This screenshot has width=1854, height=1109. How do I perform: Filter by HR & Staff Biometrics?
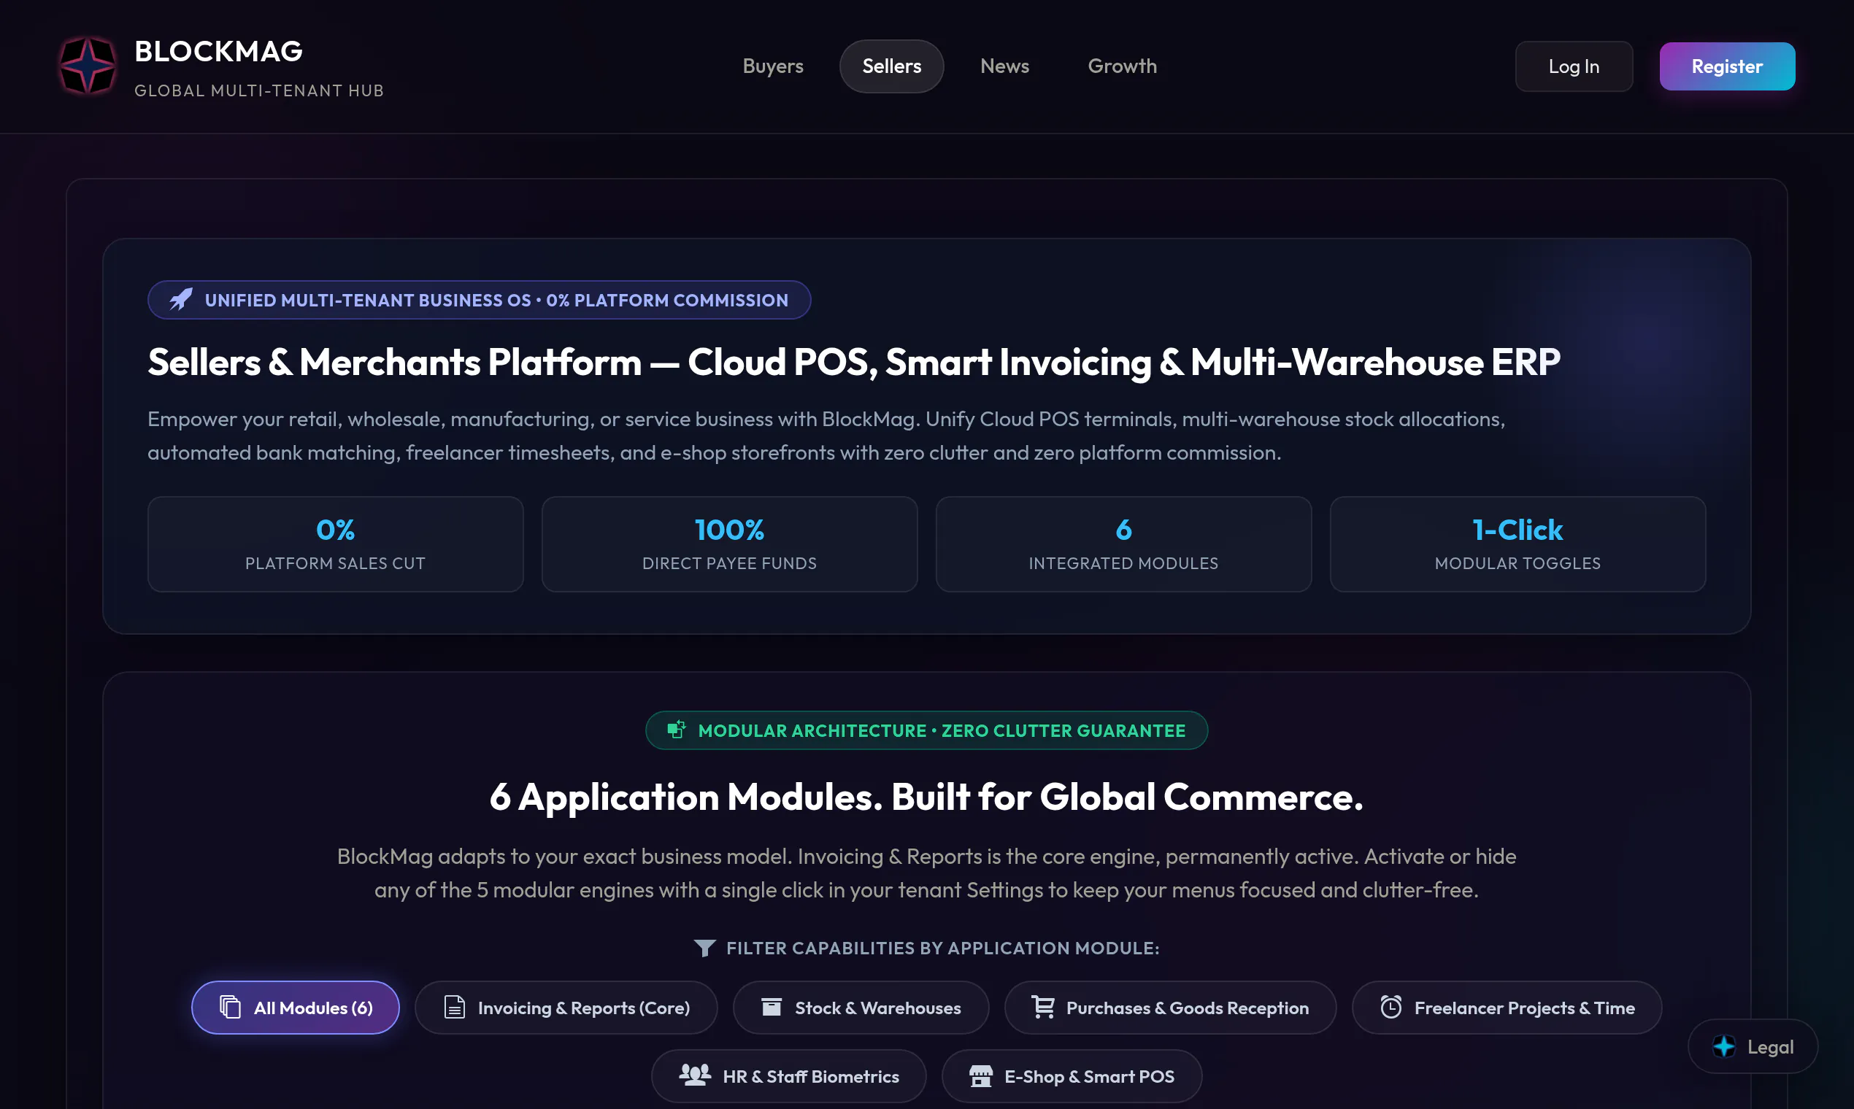click(x=789, y=1076)
